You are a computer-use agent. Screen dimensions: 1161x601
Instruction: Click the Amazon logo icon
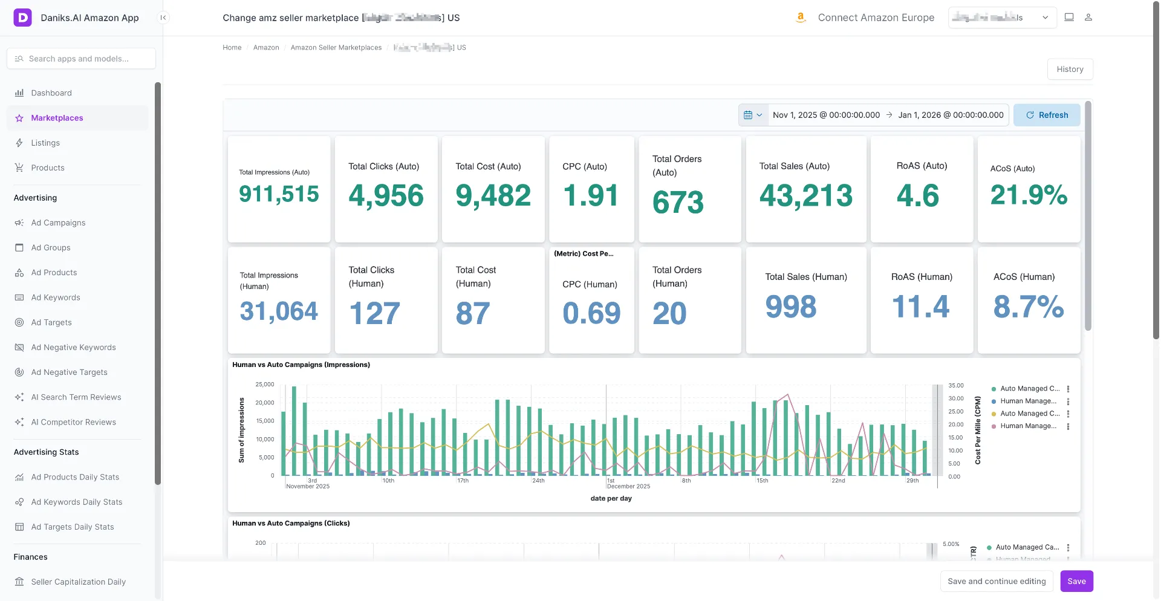pyautogui.click(x=801, y=18)
